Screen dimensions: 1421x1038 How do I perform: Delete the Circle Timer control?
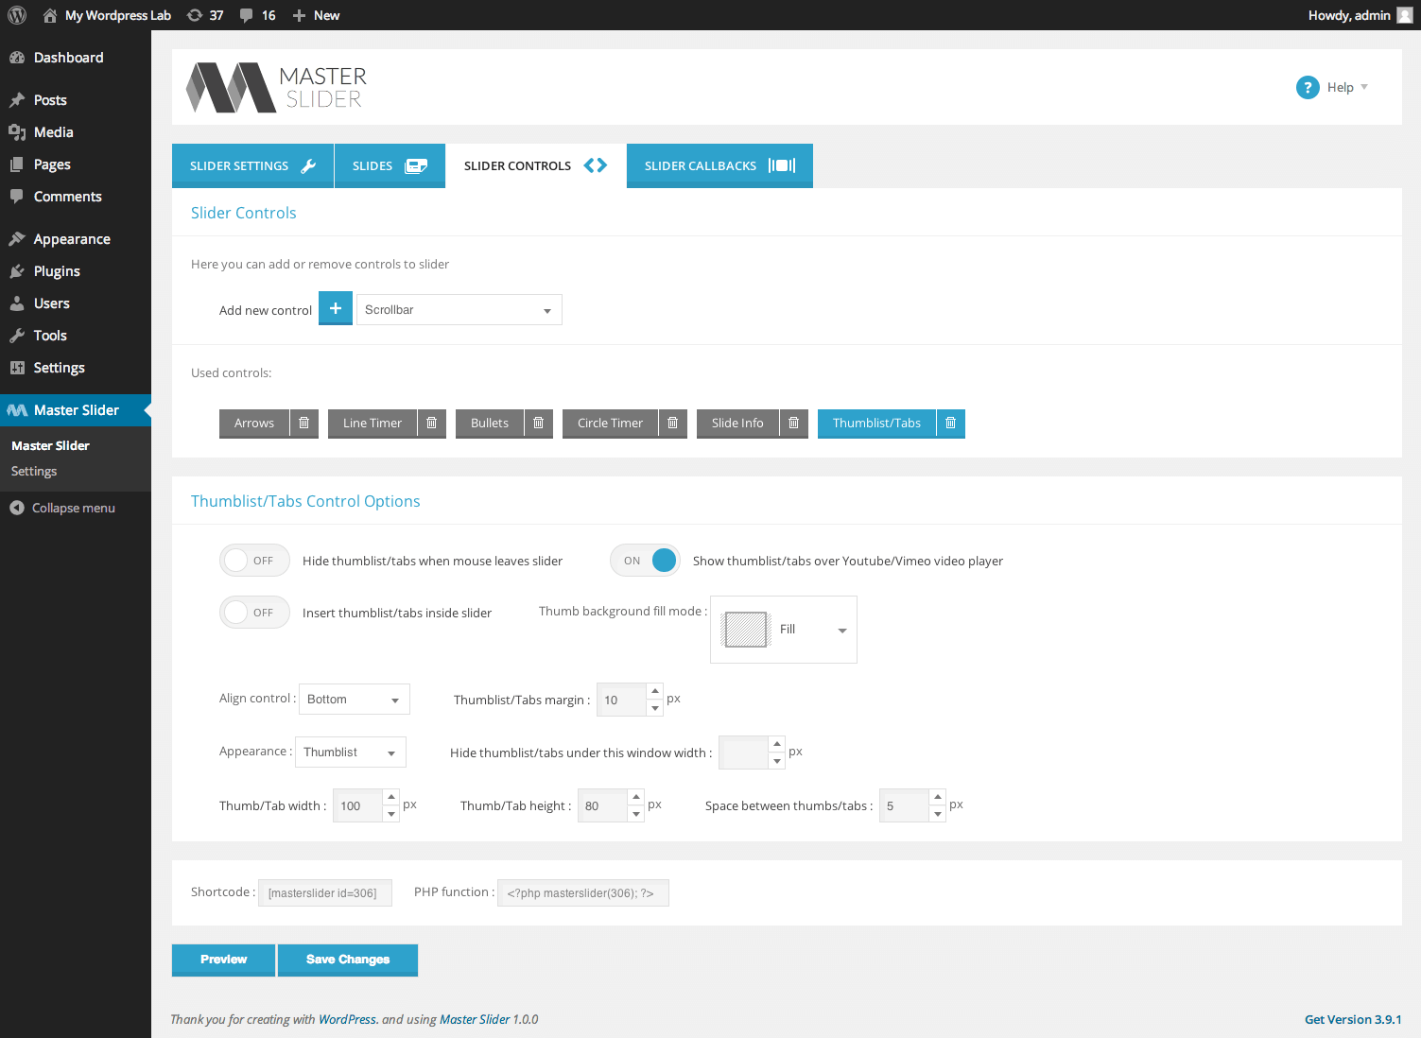(672, 423)
